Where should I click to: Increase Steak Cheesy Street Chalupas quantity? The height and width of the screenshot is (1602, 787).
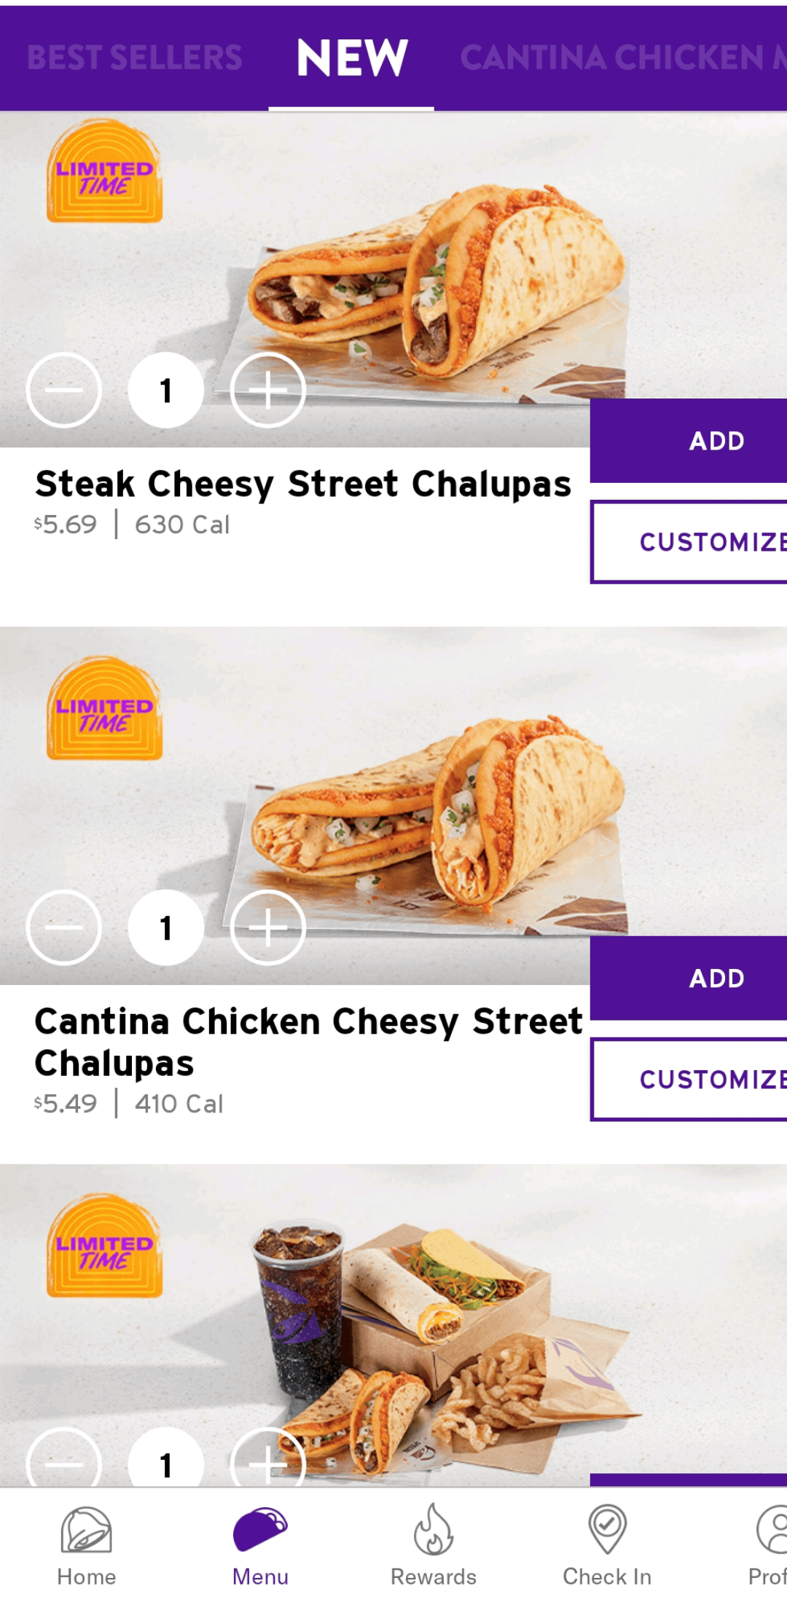(267, 390)
